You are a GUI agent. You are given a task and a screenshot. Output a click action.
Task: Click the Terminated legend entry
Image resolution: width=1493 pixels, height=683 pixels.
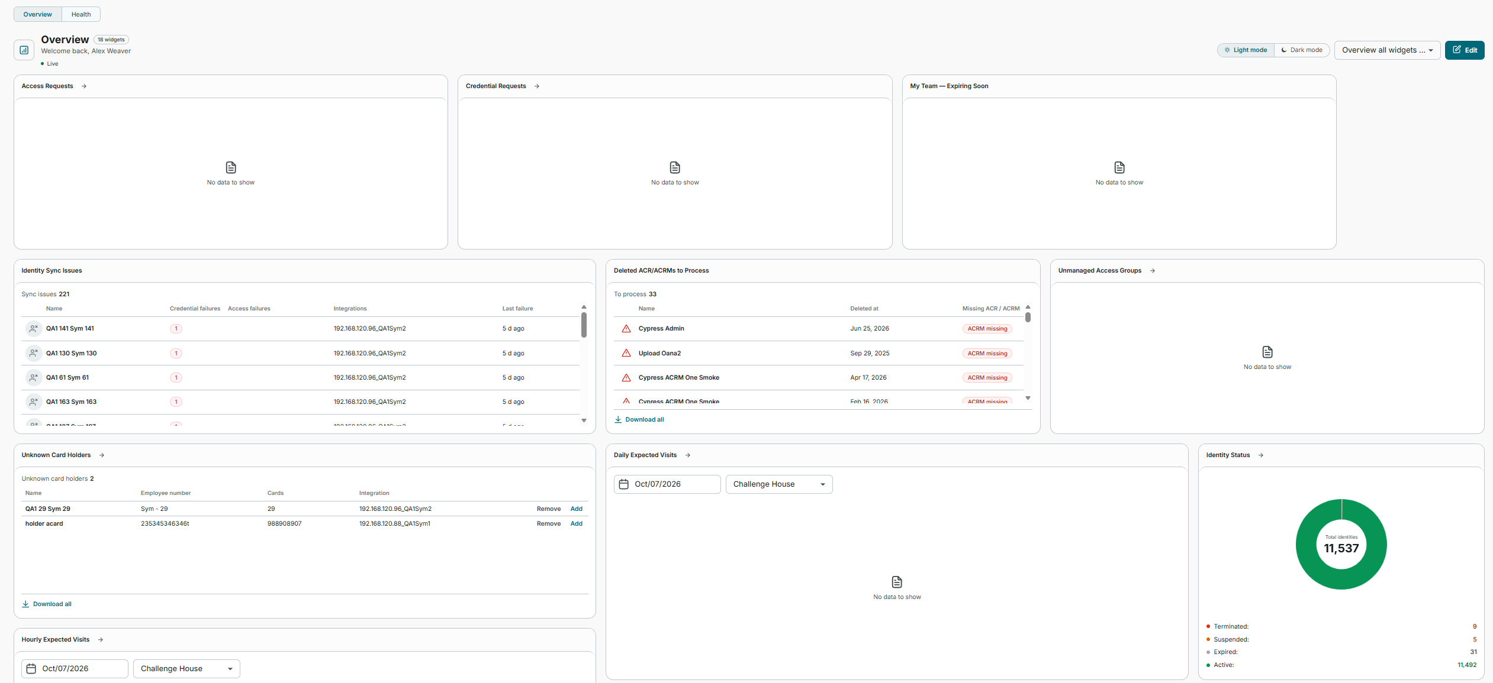(x=1341, y=627)
